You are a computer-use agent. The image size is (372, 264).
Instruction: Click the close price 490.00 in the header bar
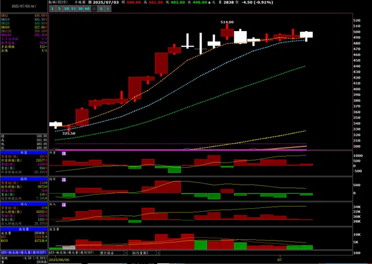click(x=200, y=3)
